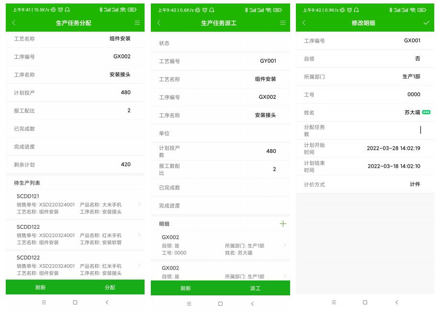Select 工号 value 0000 in 修改明细
Viewport: 440px width, 314px height.
414,95
